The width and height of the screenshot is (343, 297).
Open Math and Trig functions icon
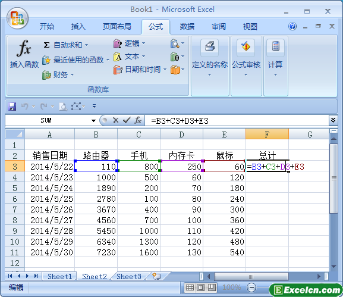tap(175, 57)
